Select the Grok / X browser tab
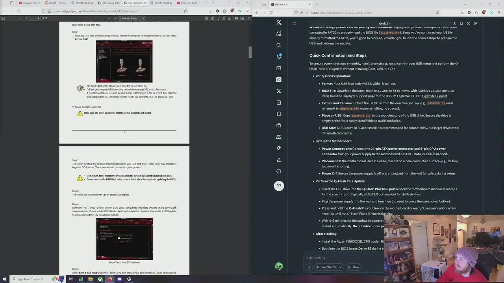Viewport: 504px width, 283px height. 291,4
